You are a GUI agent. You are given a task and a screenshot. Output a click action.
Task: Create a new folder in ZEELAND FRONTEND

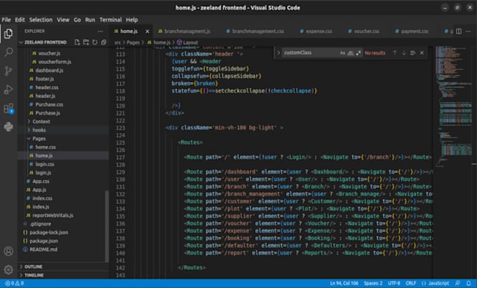click(x=86, y=42)
